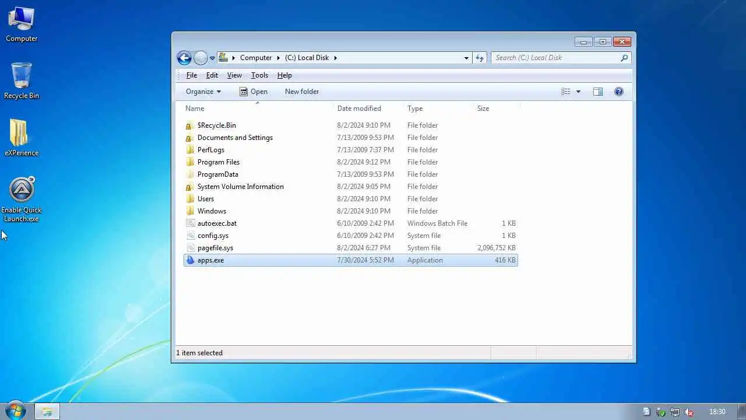Open the Windows Start button
Screen dimensions: 746x420
(x=15, y=411)
